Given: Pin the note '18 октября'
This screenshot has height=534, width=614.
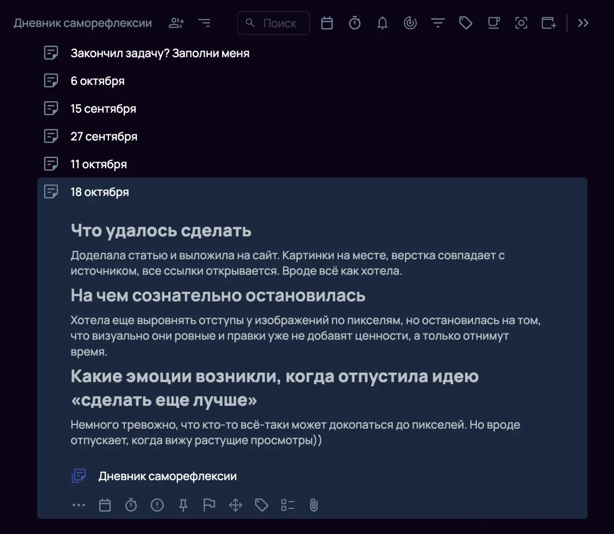Looking at the screenshot, I should [183, 505].
